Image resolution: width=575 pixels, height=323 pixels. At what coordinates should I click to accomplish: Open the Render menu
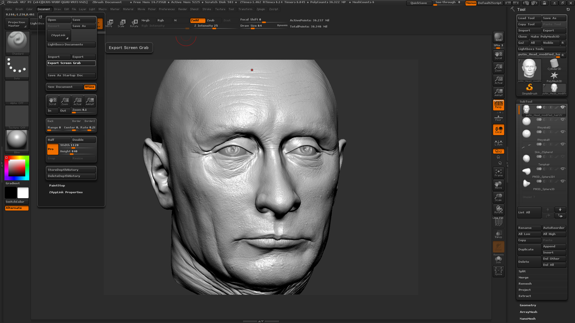(x=182, y=9)
